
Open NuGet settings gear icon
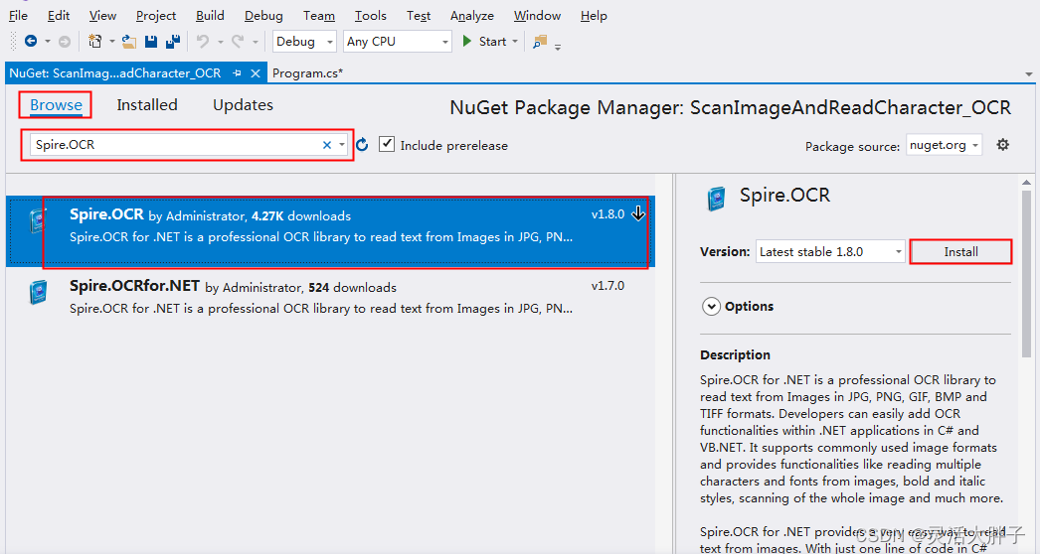pos(1003,145)
